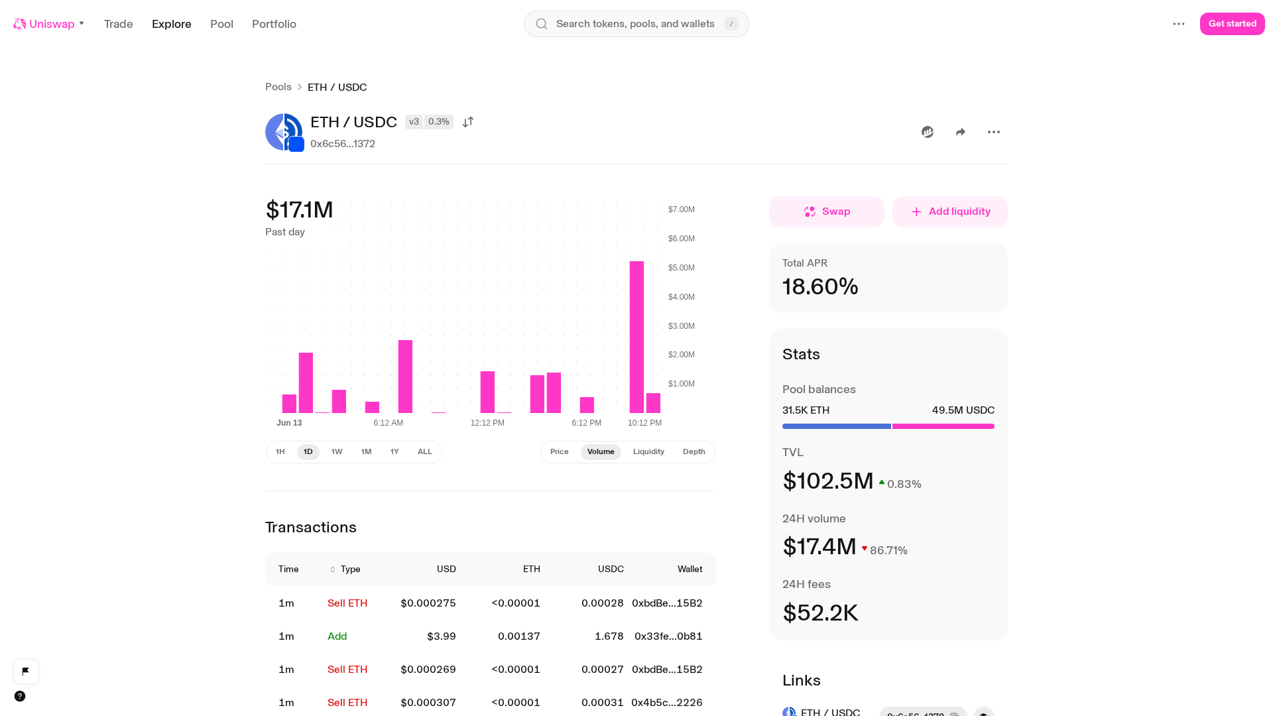Sort transactions by the Time column header
The width and height of the screenshot is (1273, 716).
[x=288, y=569]
